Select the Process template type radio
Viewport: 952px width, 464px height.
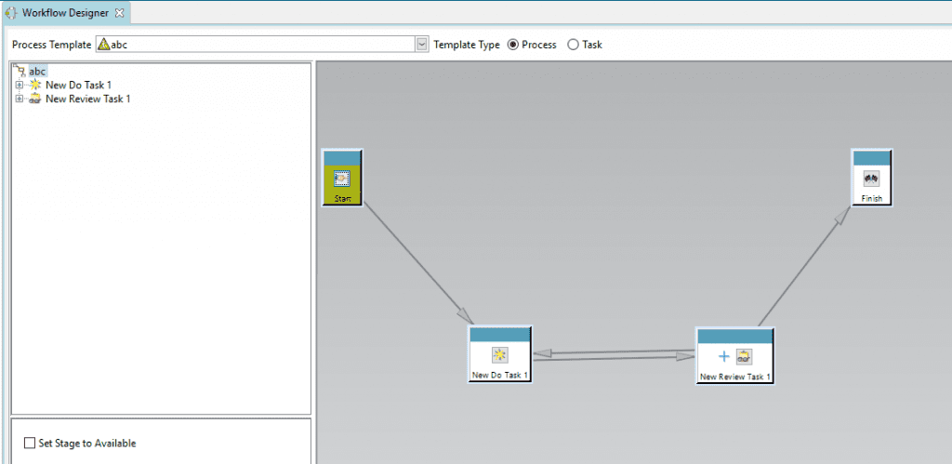pos(513,45)
